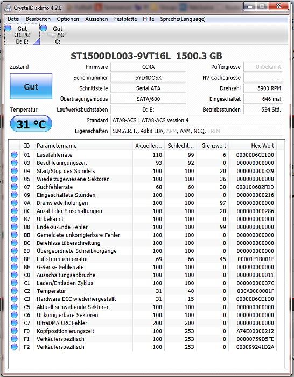Click the Eingeschaltet field 646 mal
This screenshot has height=377, width=294.
(263, 99)
